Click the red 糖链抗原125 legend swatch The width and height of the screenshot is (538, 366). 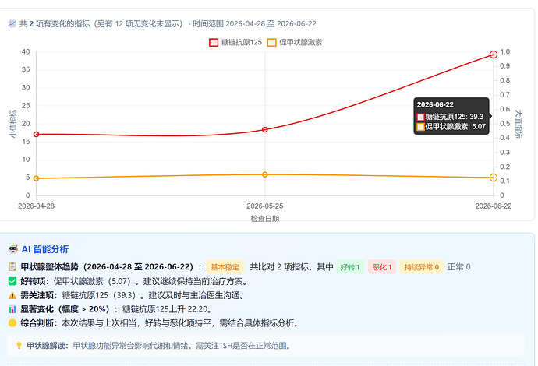pyautogui.click(x=214, y=43)
